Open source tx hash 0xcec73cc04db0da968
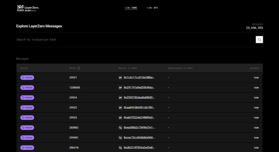Screen dimensions: 279x152 click(139, 138)
